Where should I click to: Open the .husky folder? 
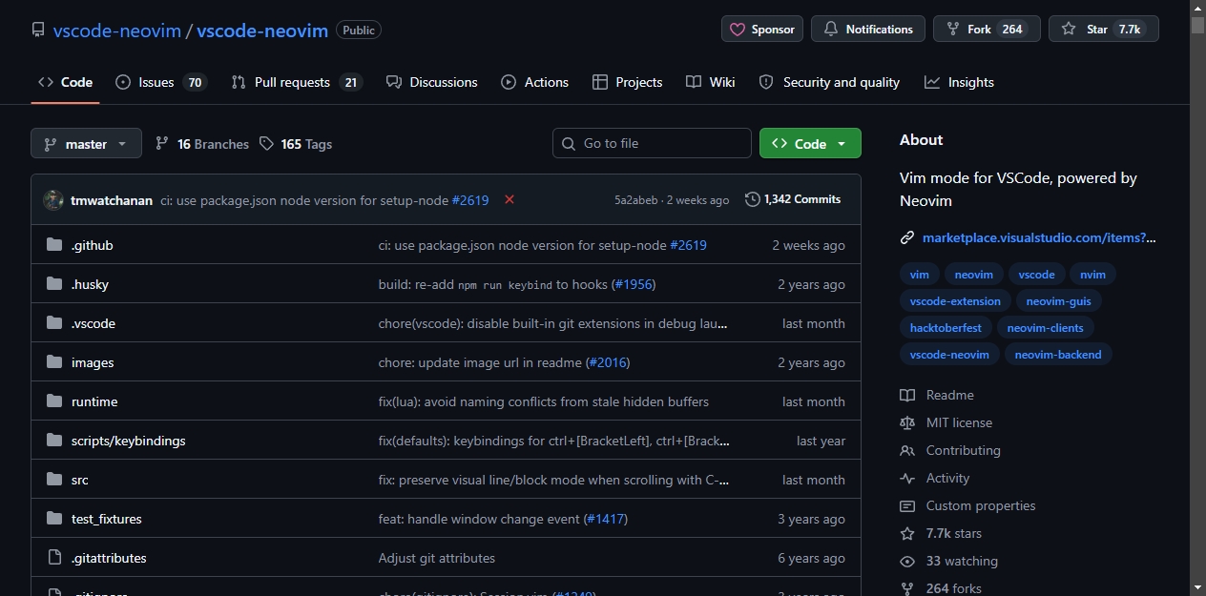pos(90,284)
